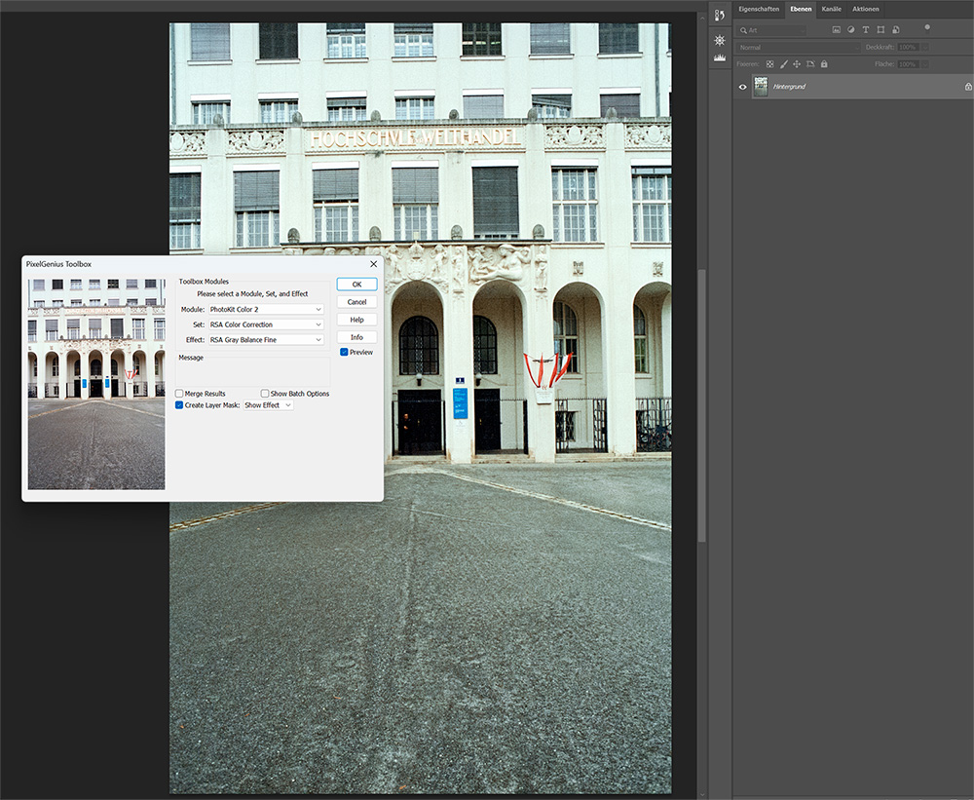Expand the Deckkraft opacity slider arrow
Viewport: 974px width, 800px height.
point(925,47)
